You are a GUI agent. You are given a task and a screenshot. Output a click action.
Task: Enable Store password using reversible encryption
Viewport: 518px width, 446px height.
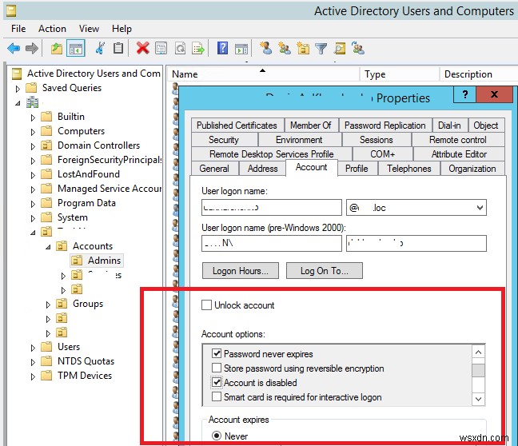point(217,368)
